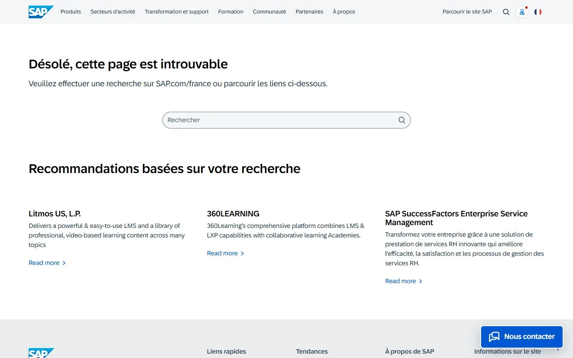Click the SAP logo in the footer
The width and height of the screenshot is (573, 358).
41,353
